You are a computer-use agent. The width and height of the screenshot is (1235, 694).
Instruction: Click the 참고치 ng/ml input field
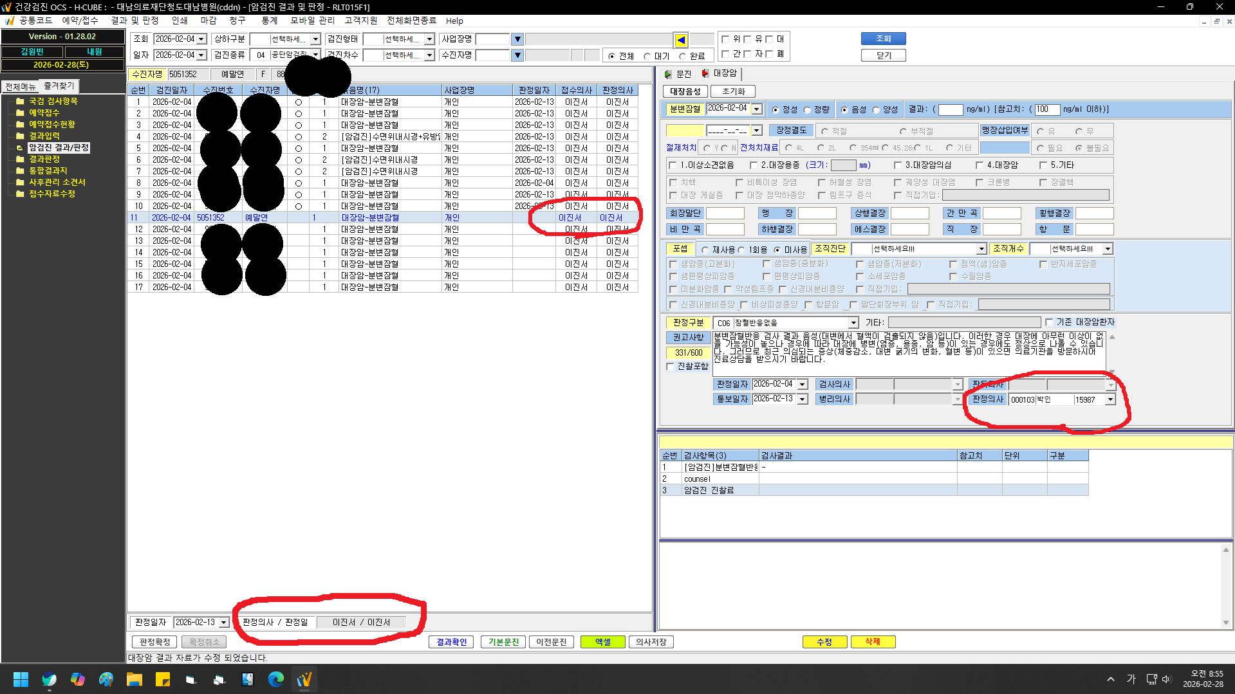click(1047, 109)
